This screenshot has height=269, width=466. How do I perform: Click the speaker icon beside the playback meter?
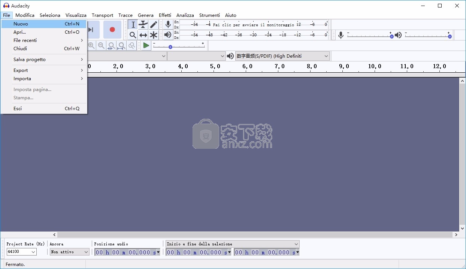pos(168,35)
